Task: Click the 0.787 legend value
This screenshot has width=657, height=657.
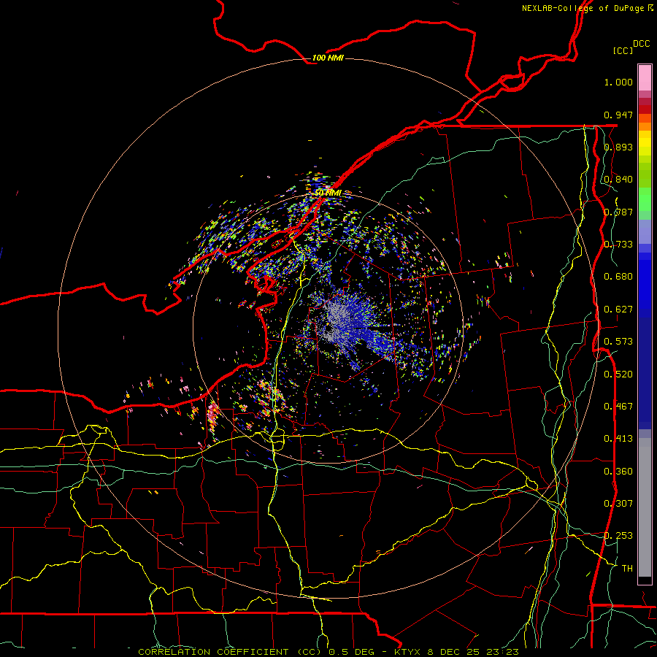Action: [618, 212]
